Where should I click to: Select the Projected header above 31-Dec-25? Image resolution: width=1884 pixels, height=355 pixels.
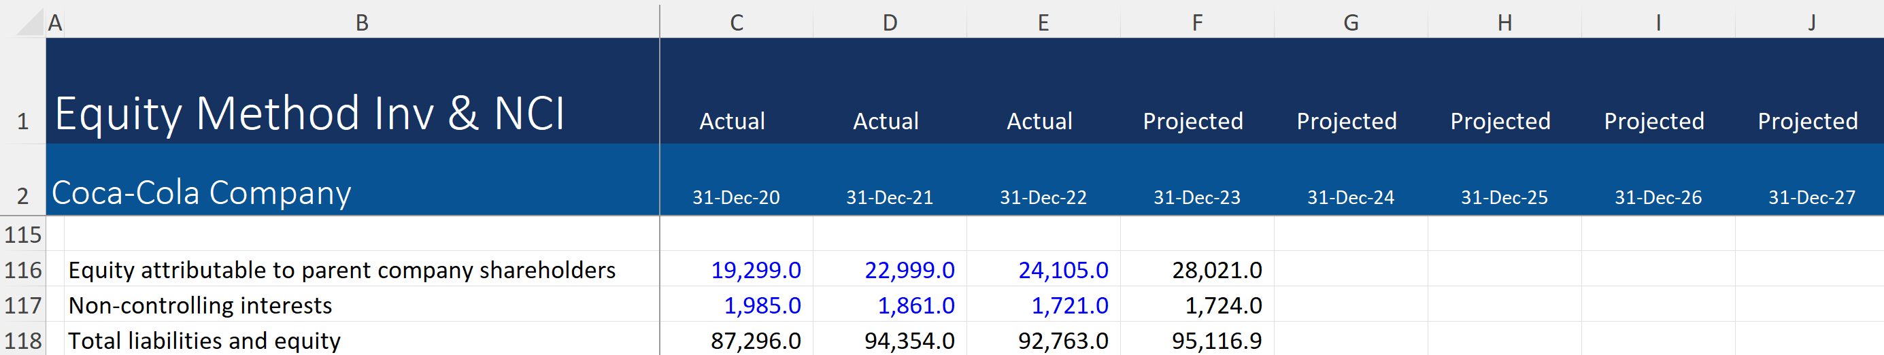1500,121
